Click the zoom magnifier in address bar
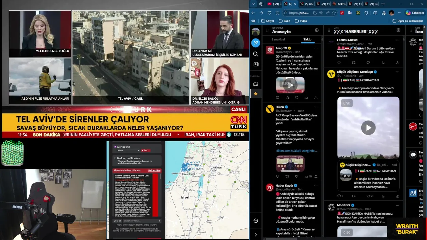The height and width of the screenshot is (240, 427). [321, 13]
